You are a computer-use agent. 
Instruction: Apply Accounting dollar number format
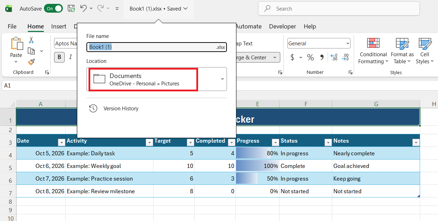click(292, 57)
